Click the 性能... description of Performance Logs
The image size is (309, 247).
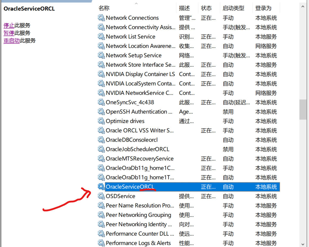186,243
